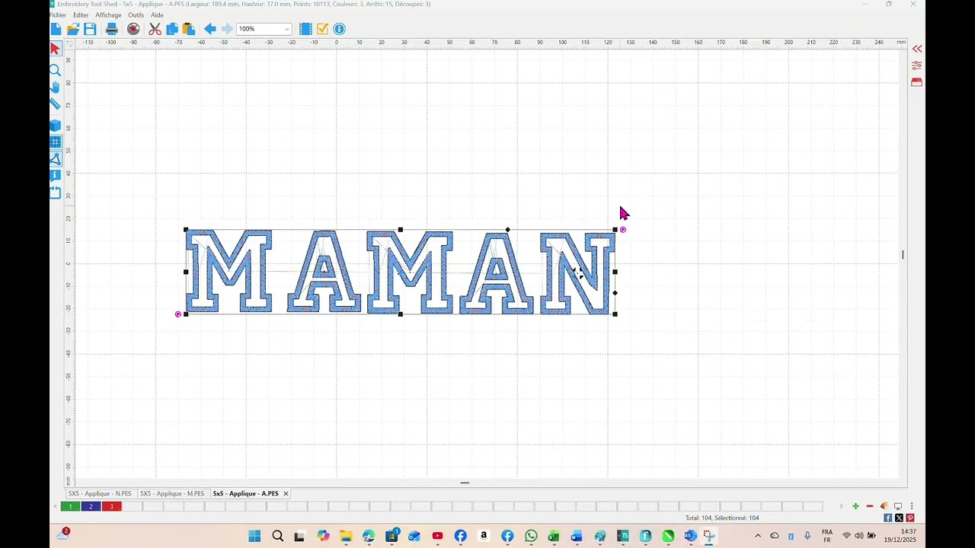The image size is (975, 548).
Task: Select green color swatch 1
Action: tap(71, 506)
